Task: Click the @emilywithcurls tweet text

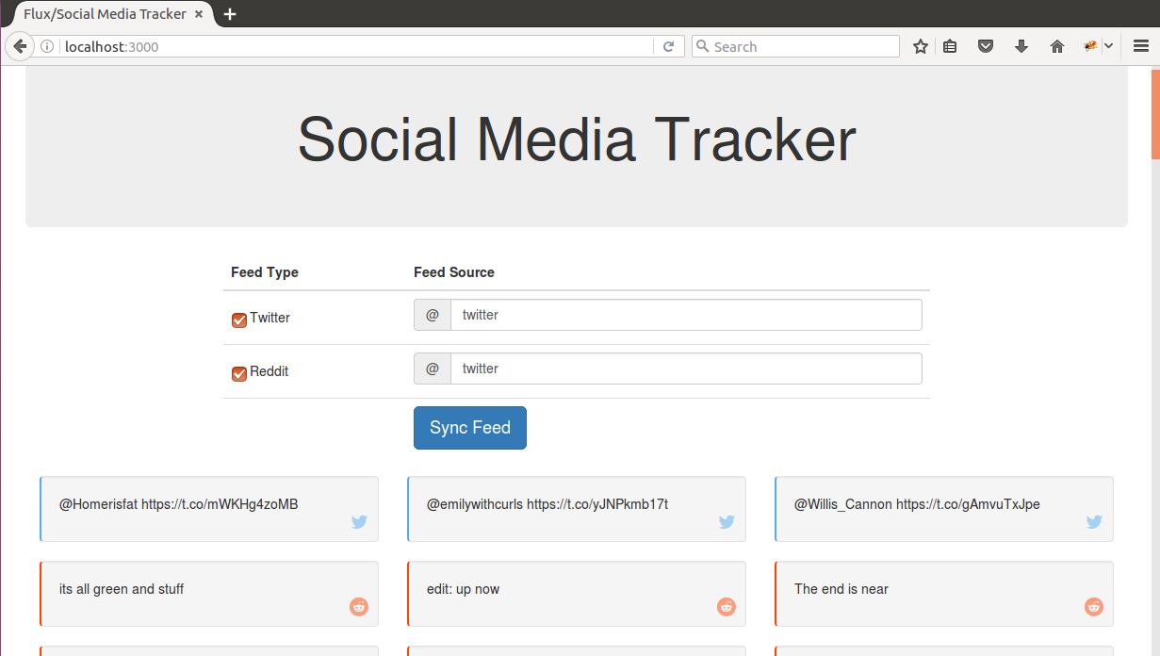Action: click(x=547, y=504)
